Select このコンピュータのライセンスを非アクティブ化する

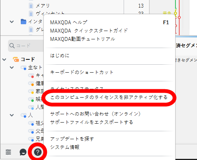(x=109, y=98)
